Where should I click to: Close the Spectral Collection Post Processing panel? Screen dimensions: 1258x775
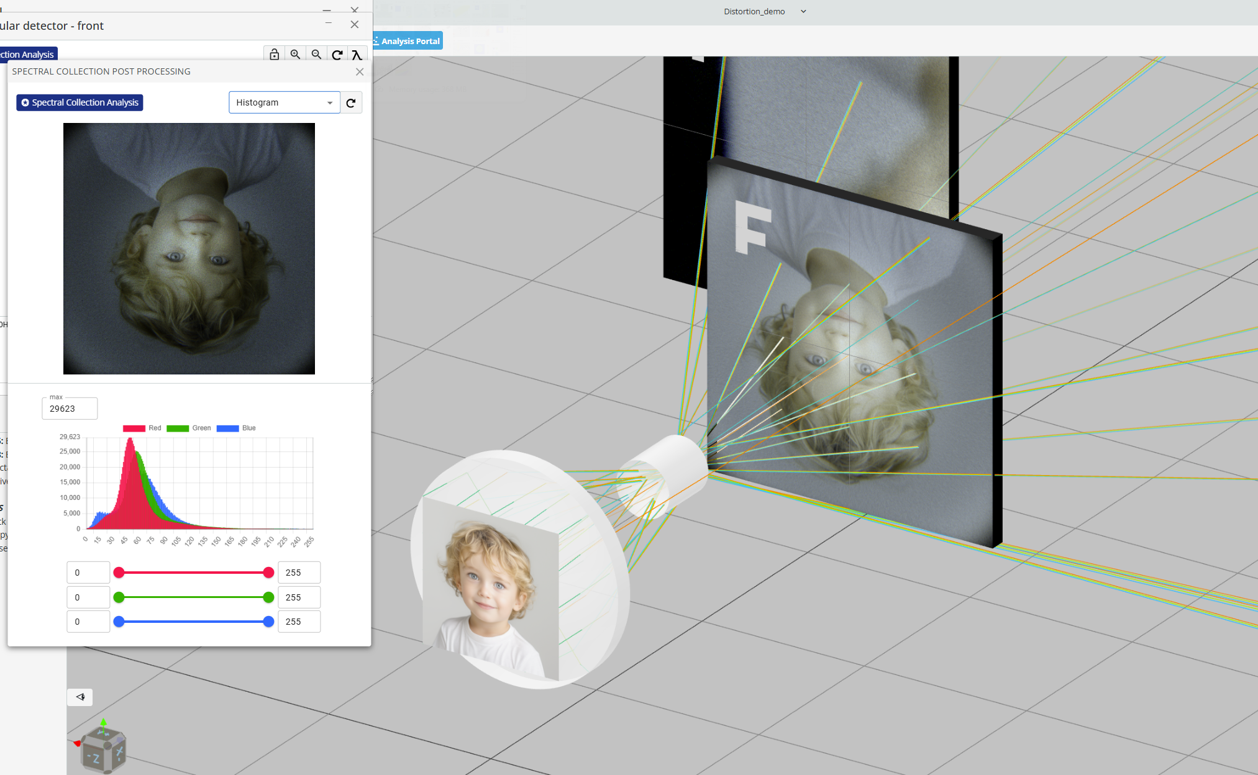(360, 71)
